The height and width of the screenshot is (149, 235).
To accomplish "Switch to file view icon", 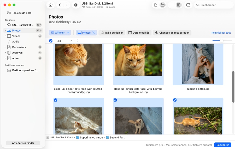I will coord(156,5).
